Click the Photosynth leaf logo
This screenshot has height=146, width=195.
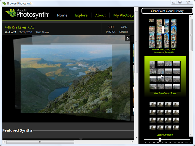11,13
